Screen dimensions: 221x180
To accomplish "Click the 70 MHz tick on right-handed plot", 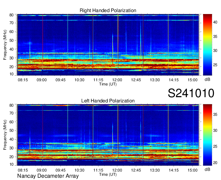I will pos(11,23).
